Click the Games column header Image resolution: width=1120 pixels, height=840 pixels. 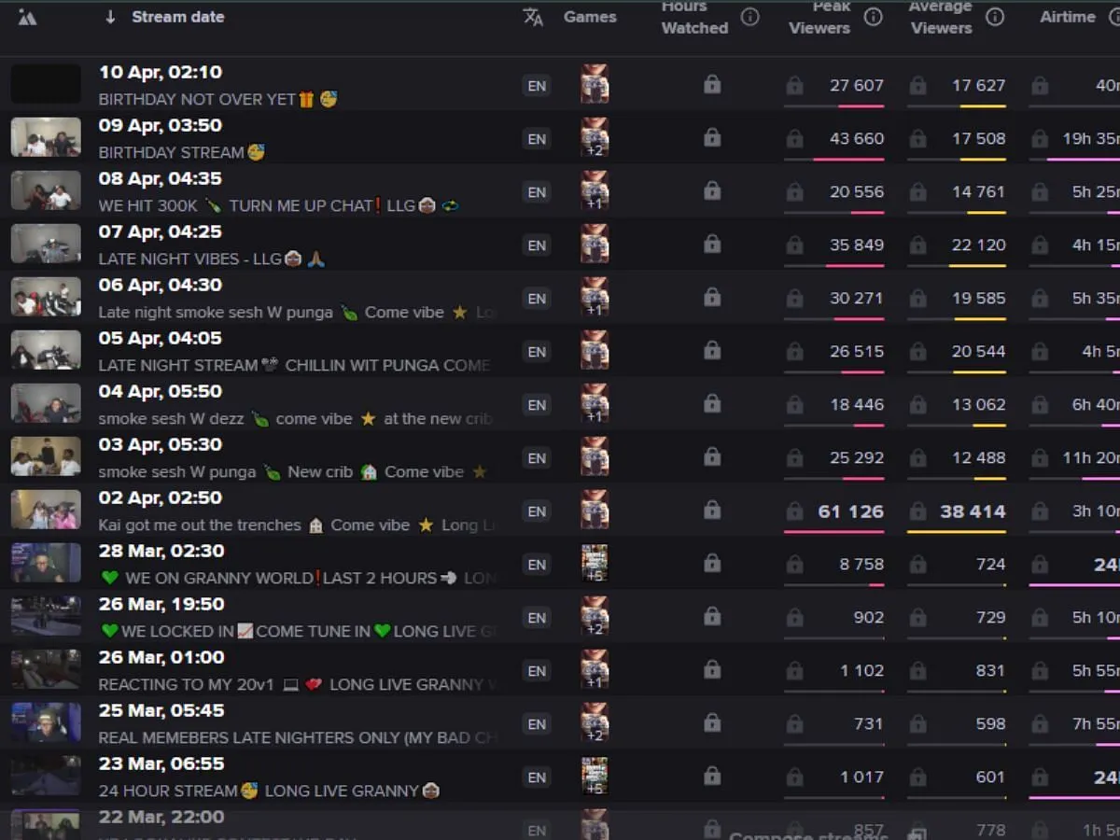click(x=590, y=17)
